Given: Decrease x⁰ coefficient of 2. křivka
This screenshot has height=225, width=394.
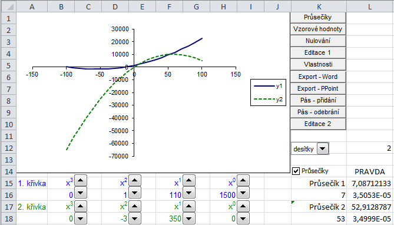Looking at the screenshot, I should [243, 218].
